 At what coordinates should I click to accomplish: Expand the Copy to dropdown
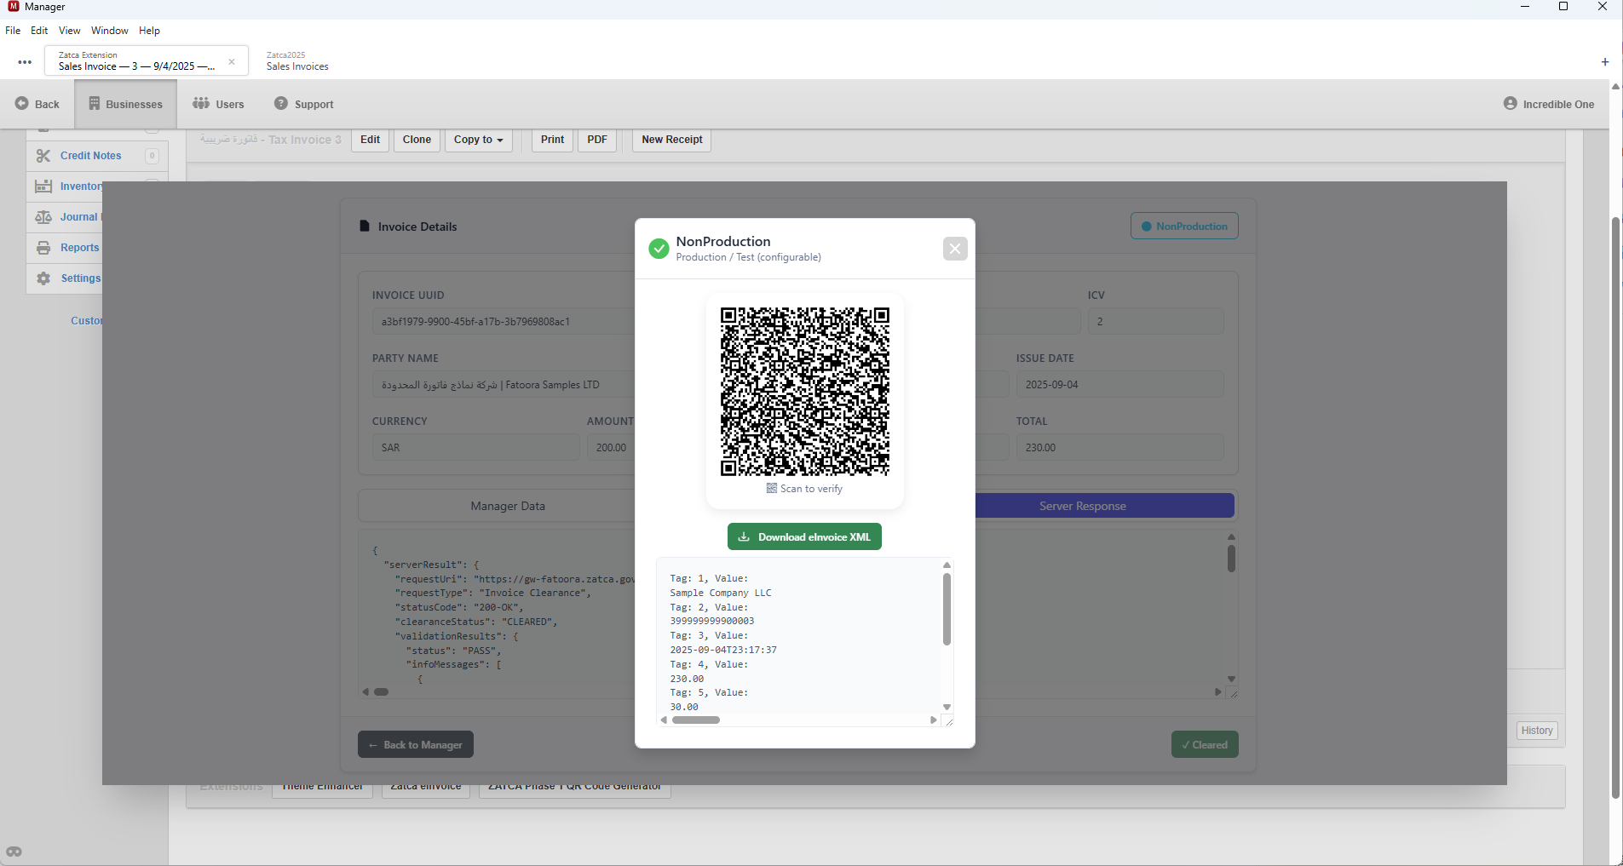point(478,140)
